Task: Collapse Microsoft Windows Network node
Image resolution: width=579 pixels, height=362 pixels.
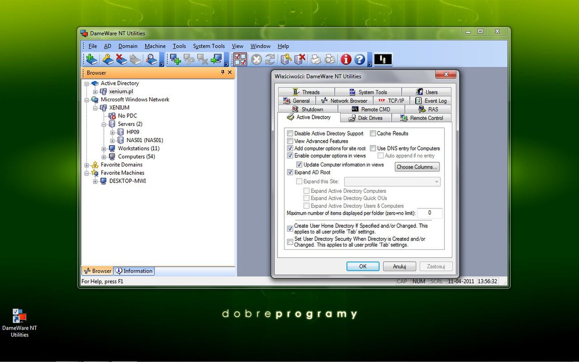Action: coord(87,100)
